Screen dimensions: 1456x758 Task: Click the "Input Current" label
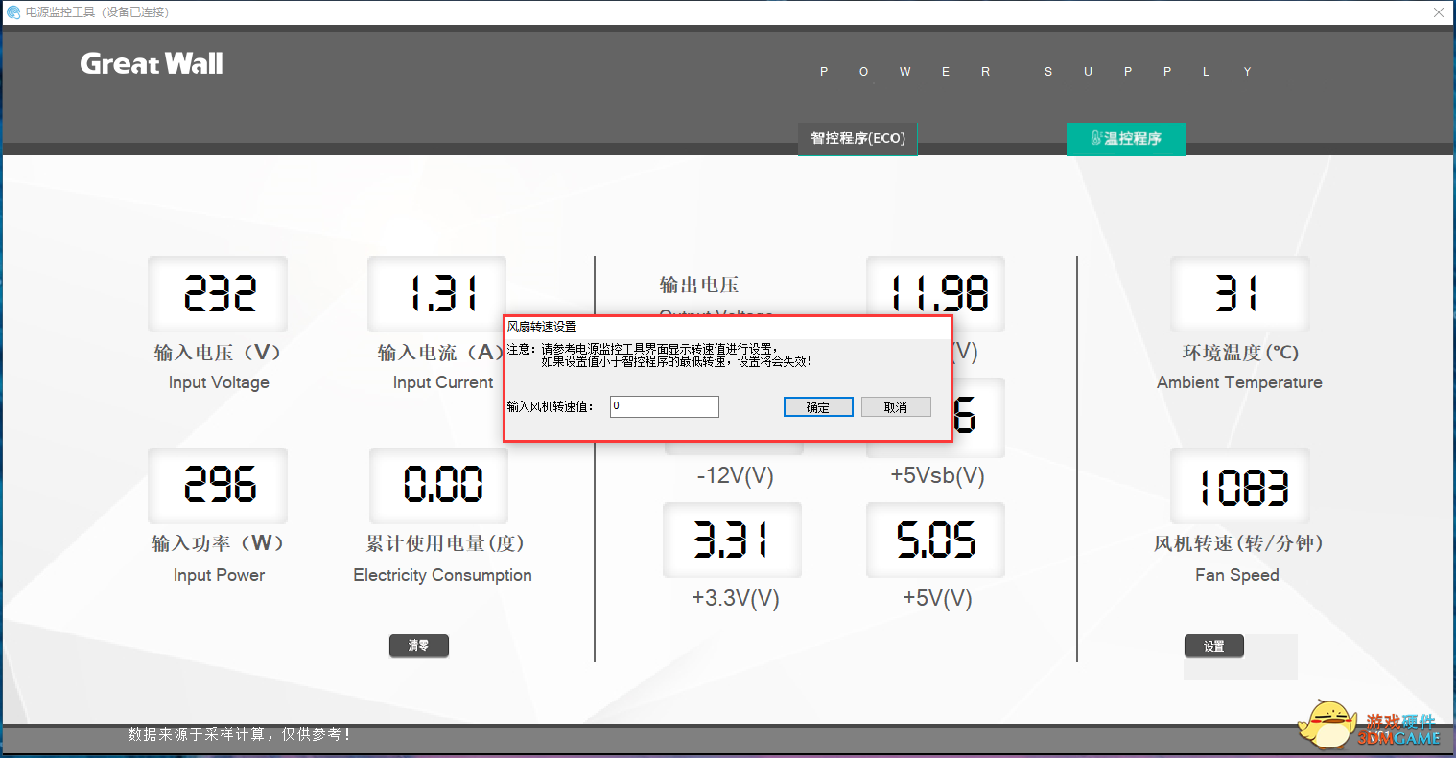pyautogui.click(x=443, y=382)
